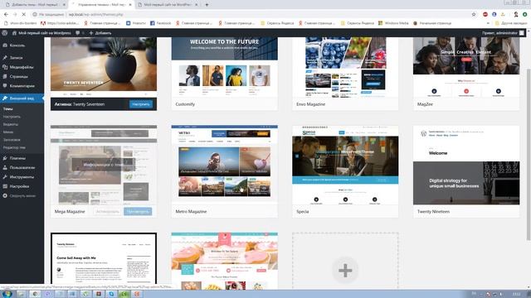Collapse the sidebar with Свернуть меню
This screenshot has height=298, width=531.
pos(22,196)
